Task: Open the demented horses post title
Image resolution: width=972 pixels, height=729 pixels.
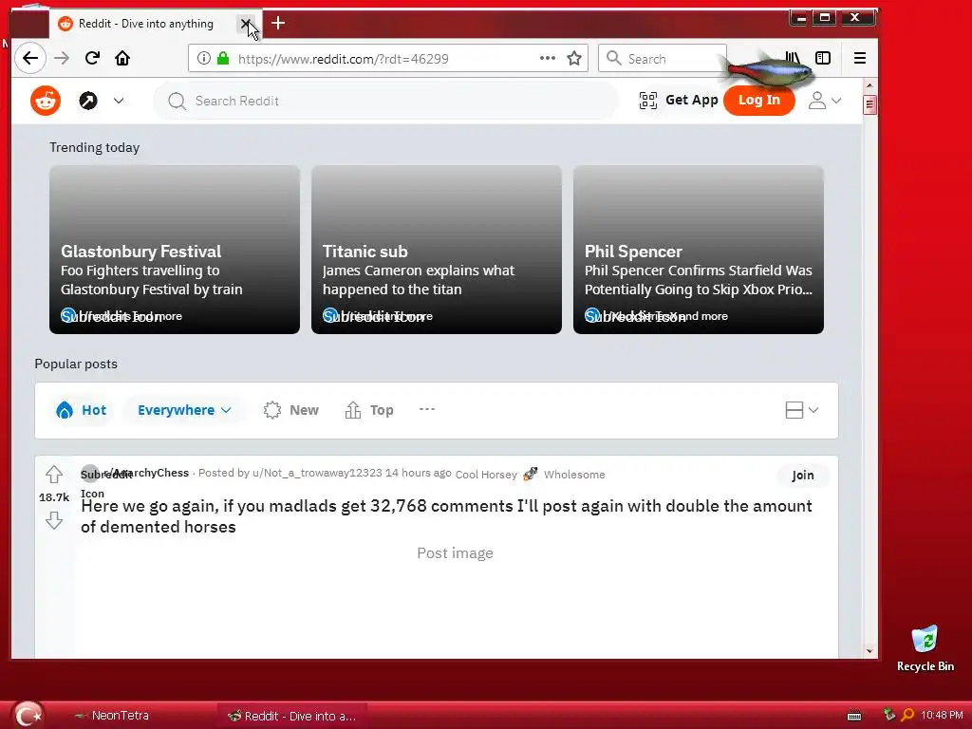Action: [x=446, y=516]
